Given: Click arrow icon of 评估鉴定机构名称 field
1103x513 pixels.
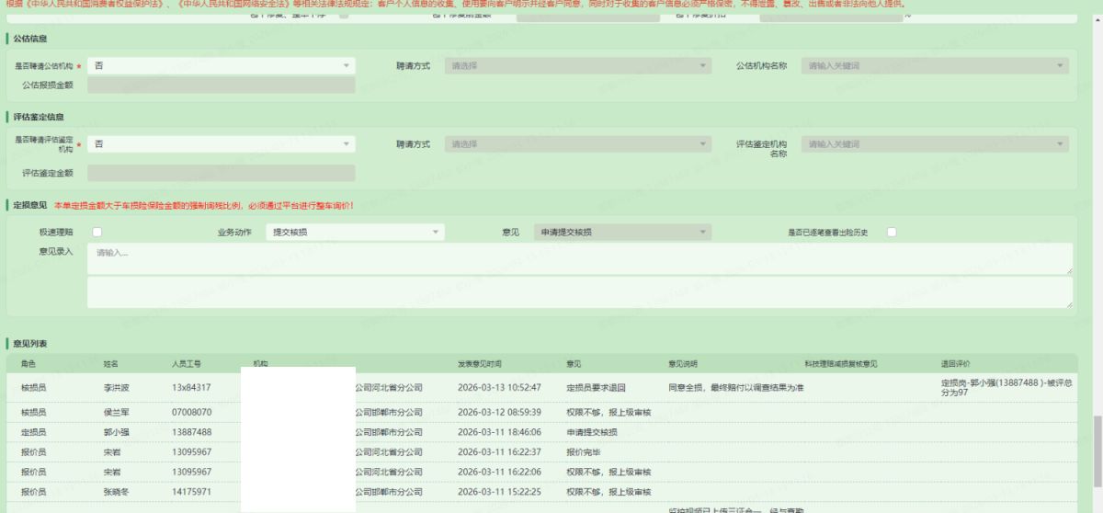Looking at the screenshot, I should [1062, 144].
